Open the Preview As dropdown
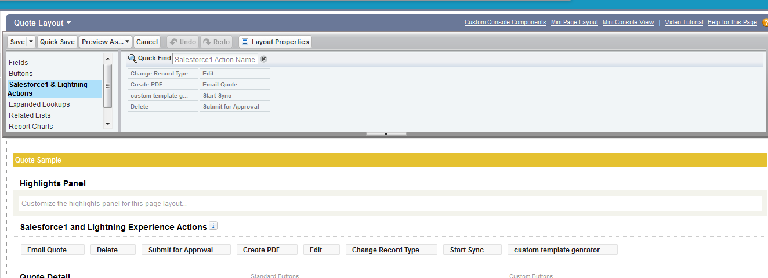This screenshot has height=278, width=768. [106, 42]
